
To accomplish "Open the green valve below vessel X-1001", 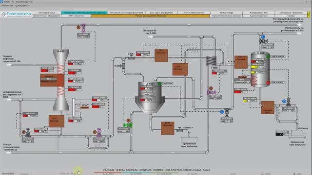I will 128,125.
